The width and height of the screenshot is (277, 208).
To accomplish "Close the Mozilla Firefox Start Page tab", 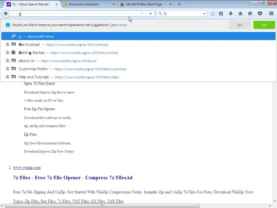I will (170, 4).
